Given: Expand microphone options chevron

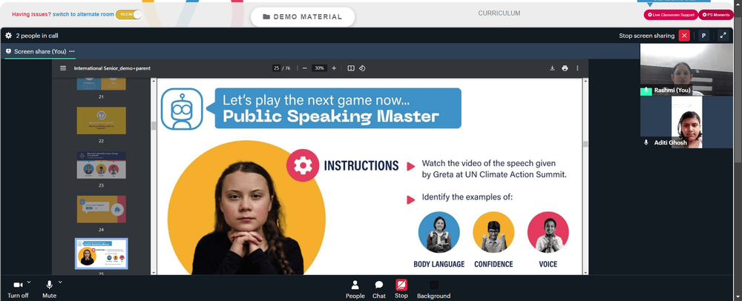Looking at the screenshot, I should pos(60,282).
